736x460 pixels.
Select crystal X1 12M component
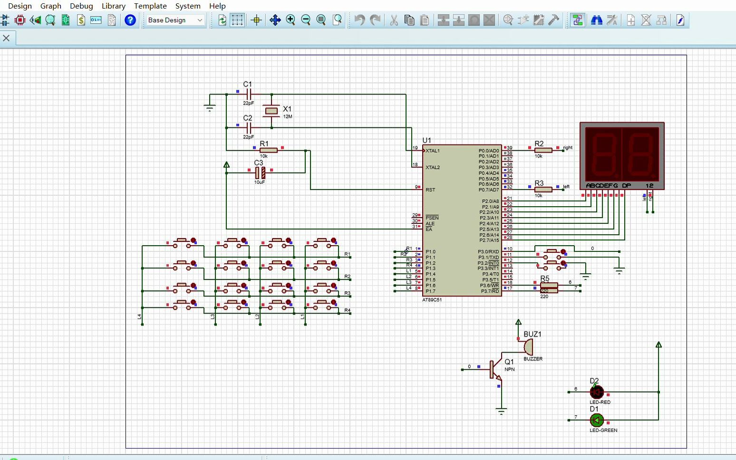[271, 111]
